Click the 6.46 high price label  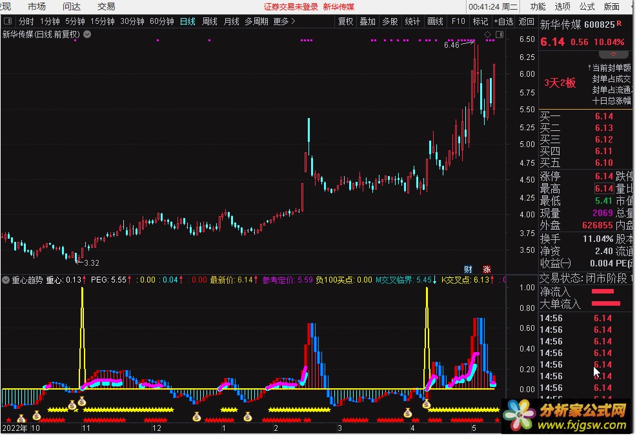[x=451, y=45]
